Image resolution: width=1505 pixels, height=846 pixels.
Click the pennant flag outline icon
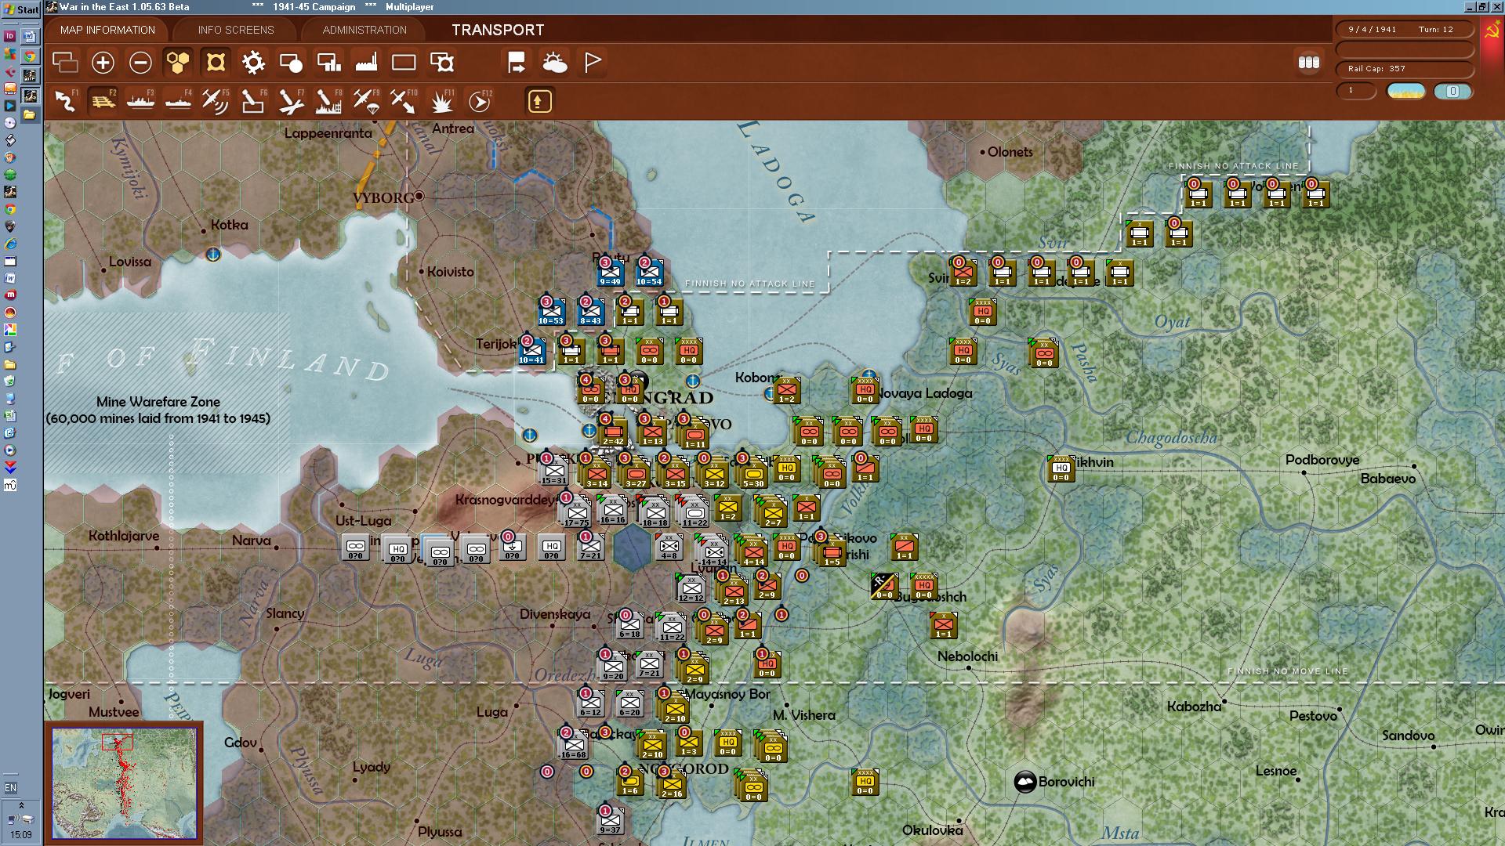tap(593, 63)
